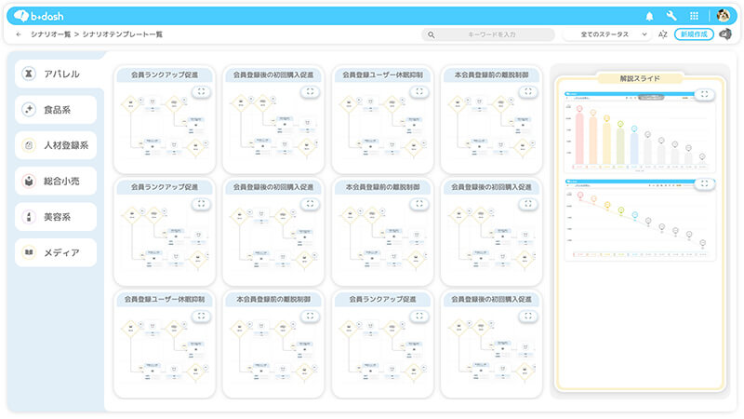The height and width of the screenshot is (419, 744).
Task: Switch to the 人材登録系 category
Action: point(57,145)
